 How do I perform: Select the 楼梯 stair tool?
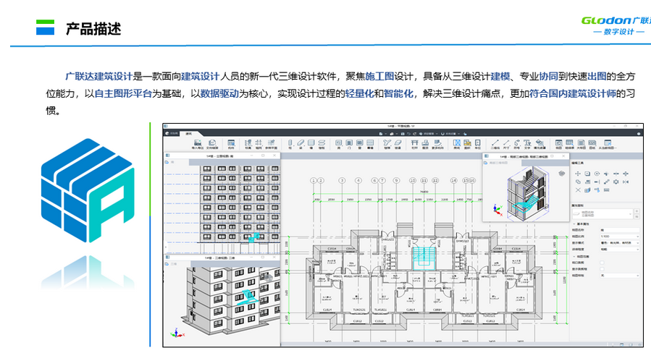(387, 145)
